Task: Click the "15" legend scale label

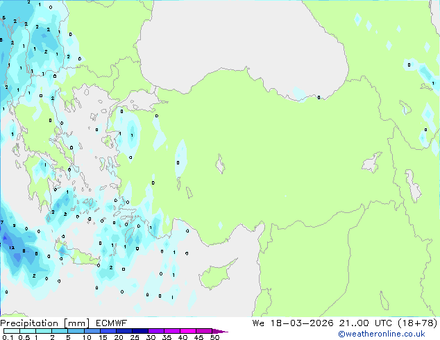Action: click(103, 337)
